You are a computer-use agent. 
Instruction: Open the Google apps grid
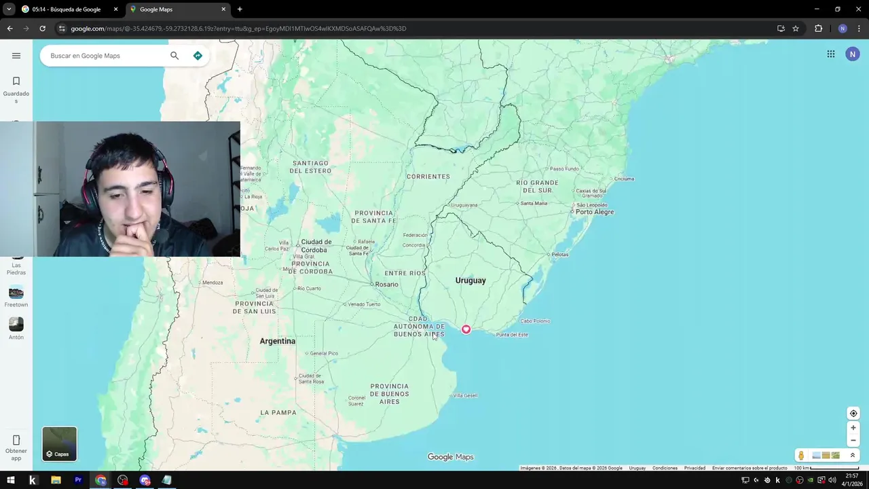[x=831, y=54]
